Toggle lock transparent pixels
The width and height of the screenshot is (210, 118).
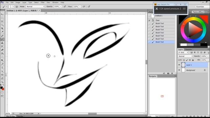(184, 60)
